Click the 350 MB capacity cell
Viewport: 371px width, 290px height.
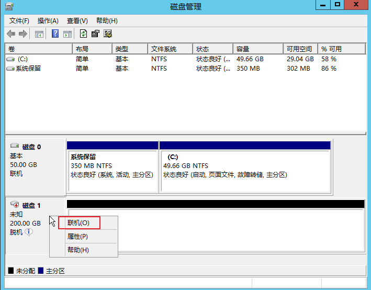[248, 69]
